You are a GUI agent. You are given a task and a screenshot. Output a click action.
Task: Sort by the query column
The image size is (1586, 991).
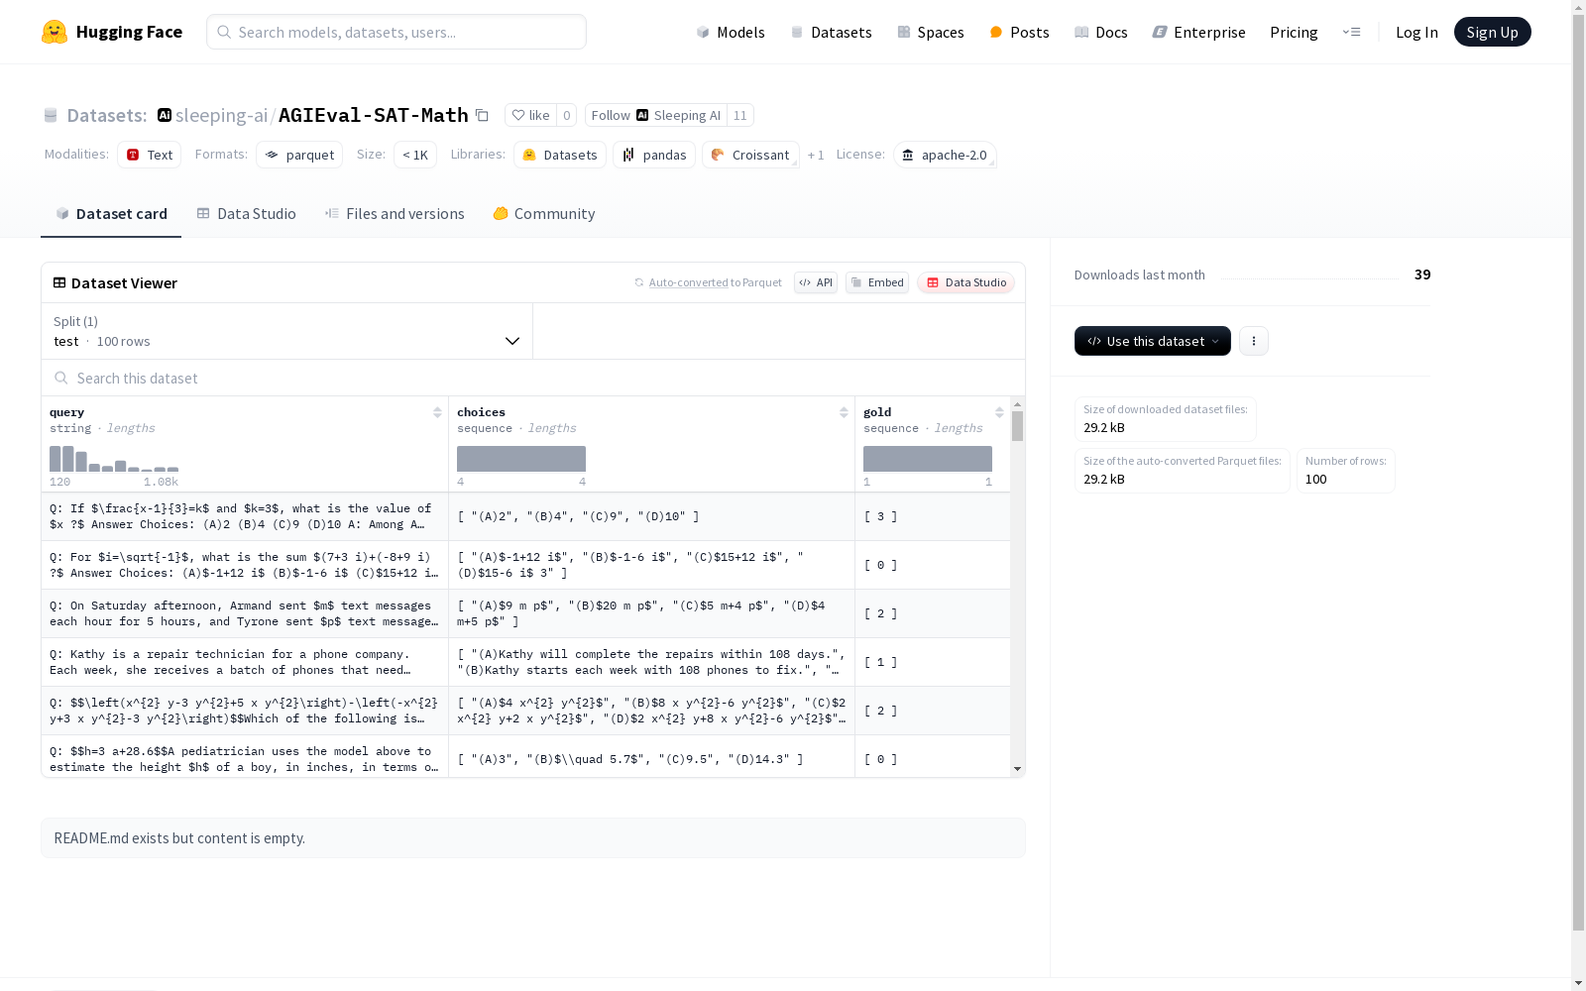(437, 412)
